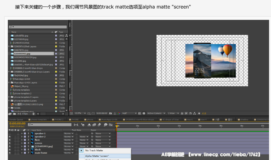Click the timeline layer search field
This screenshot has height=160, width=271.
(x=50, y=124)
